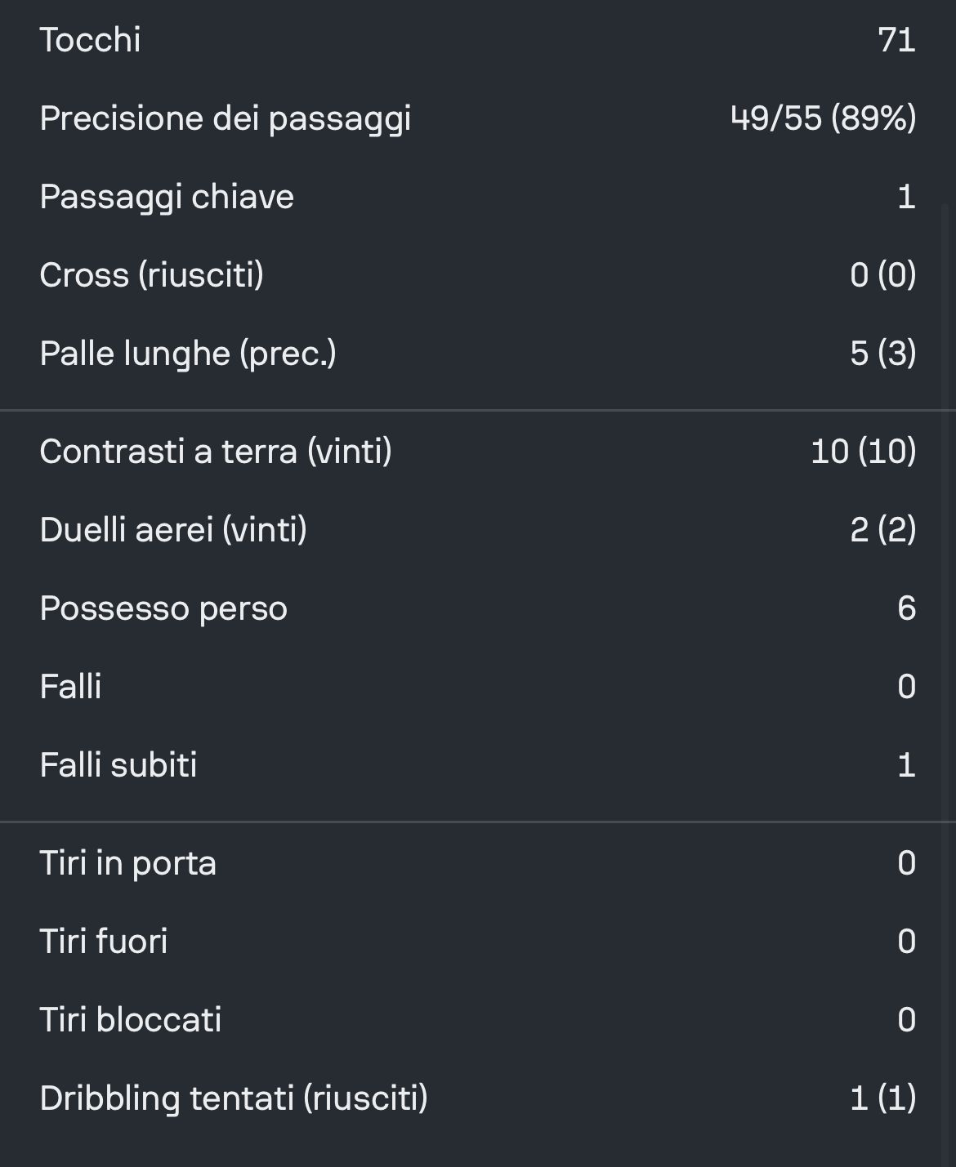Click the 10 (10) ground duels value
Image resolution: width=956 pixels, height=1167 pixels.
(x=863, y=451)
